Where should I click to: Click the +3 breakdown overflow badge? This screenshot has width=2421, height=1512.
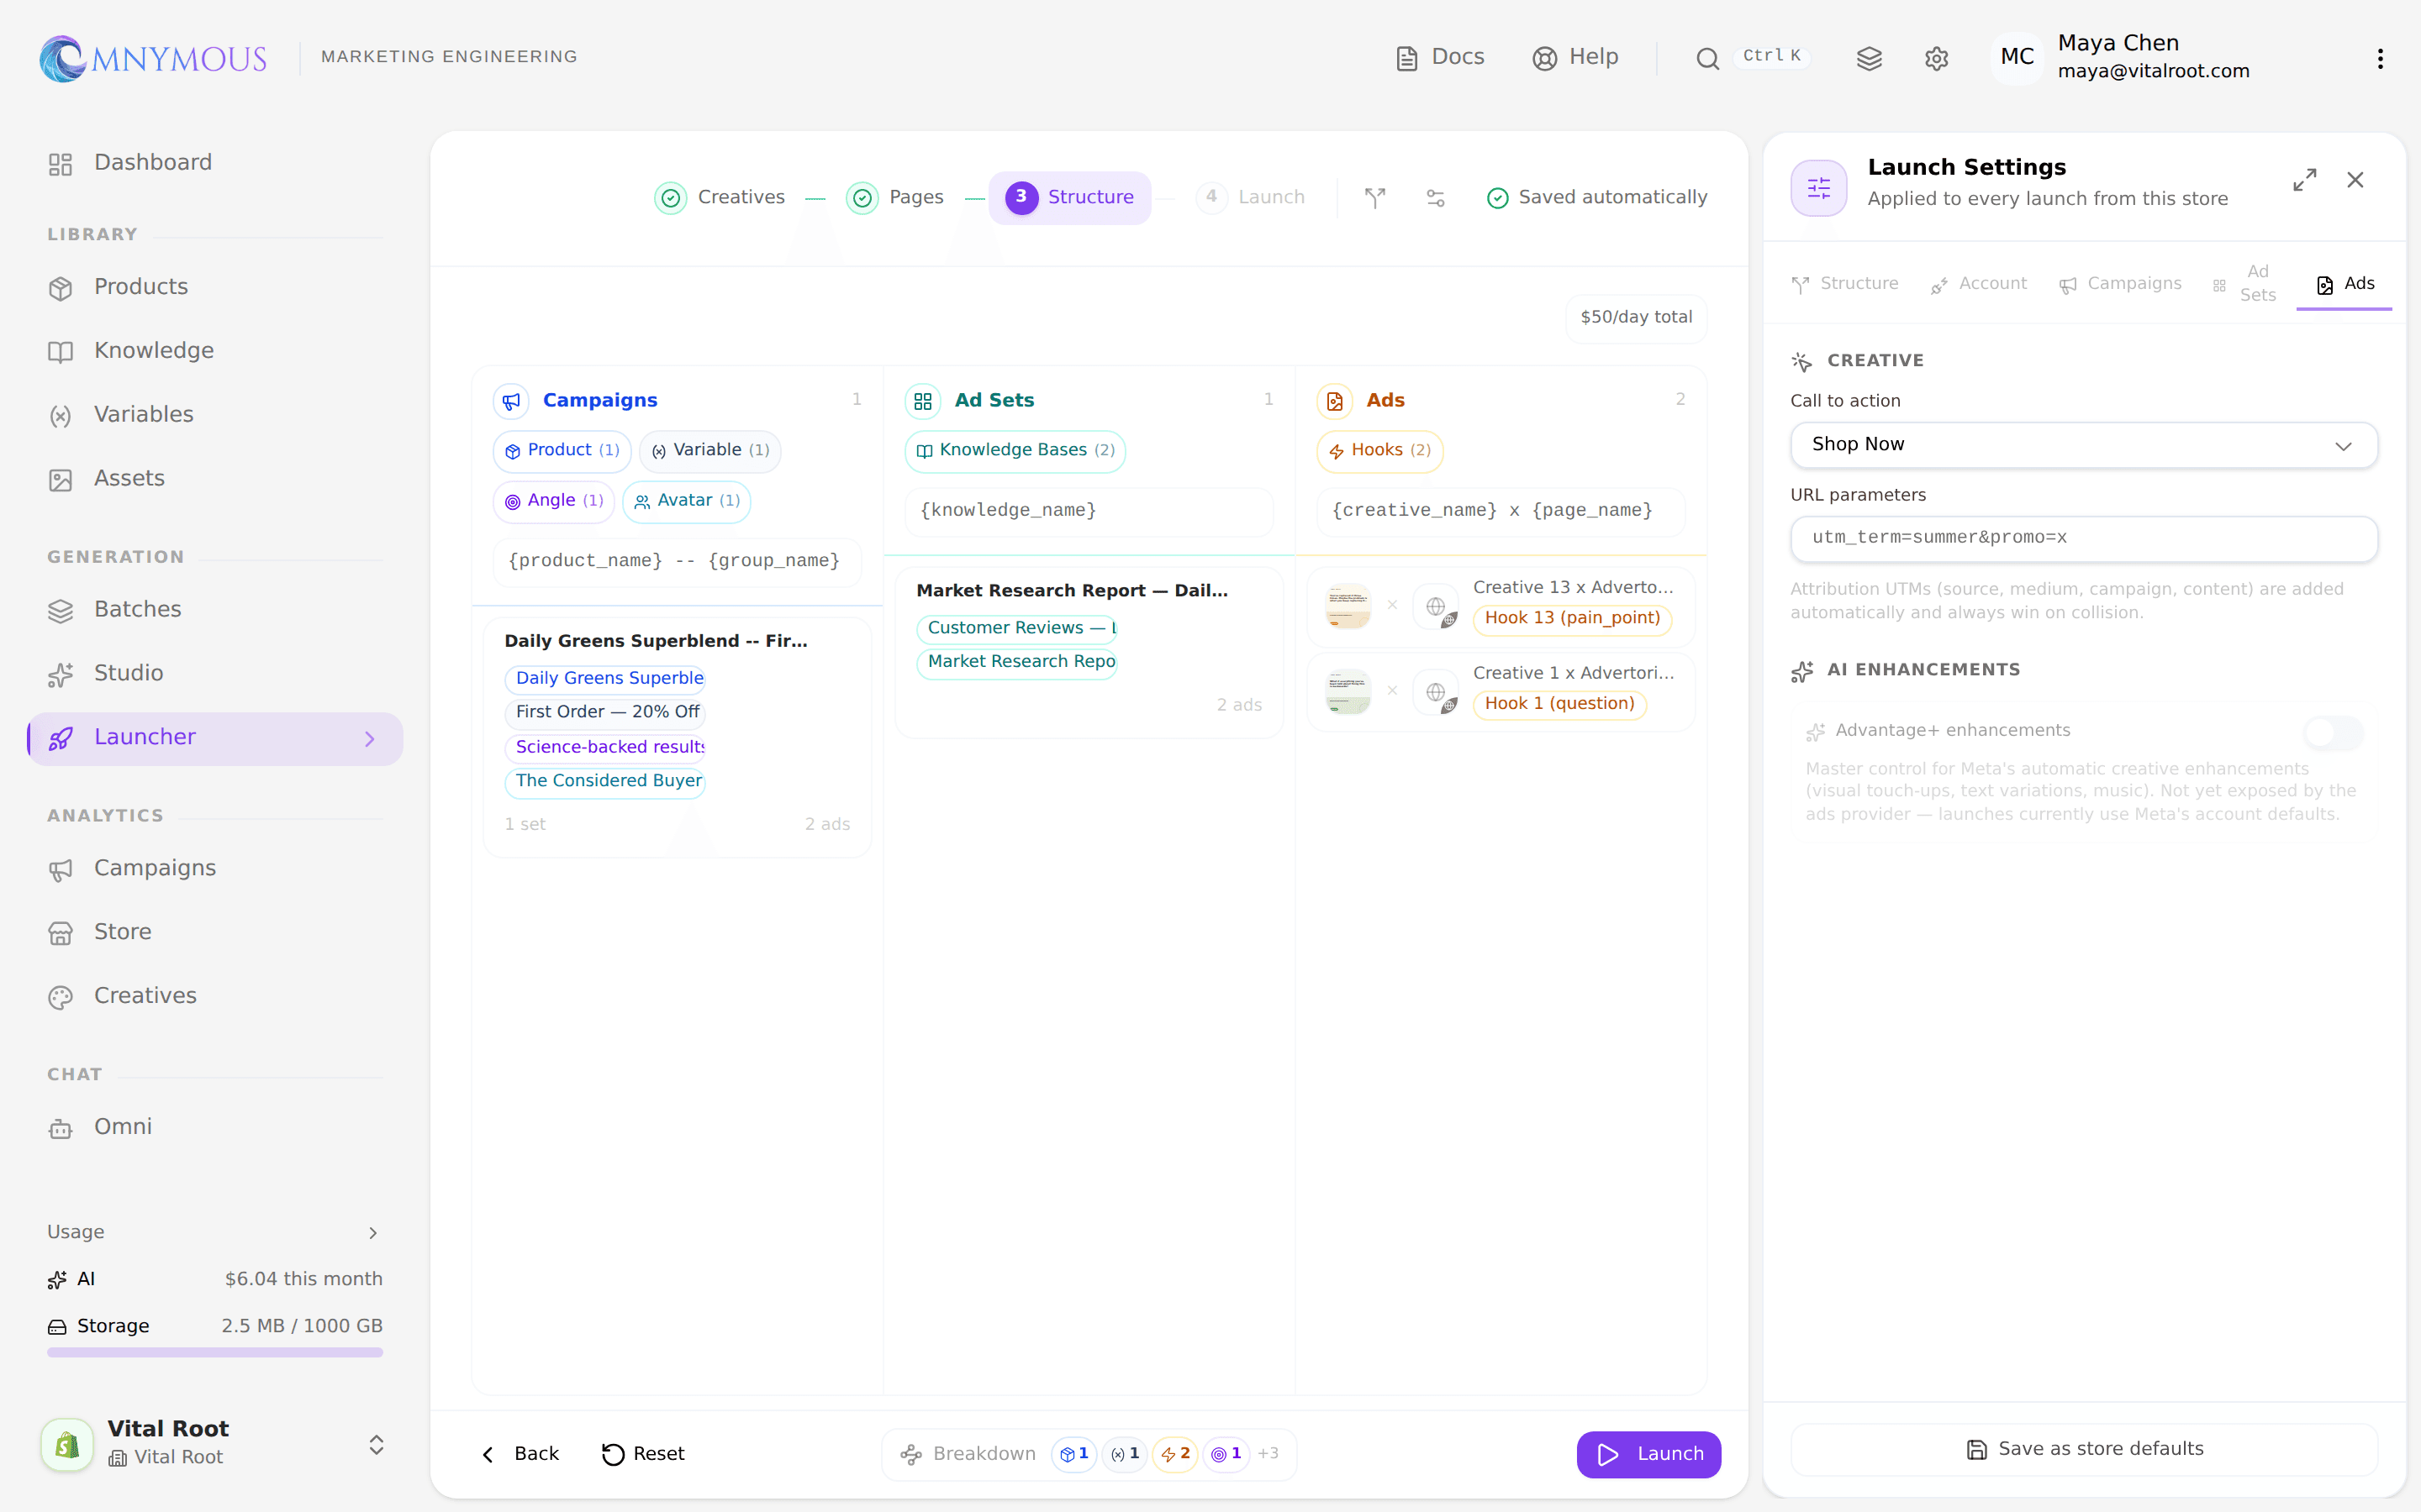[1268, 1455]
